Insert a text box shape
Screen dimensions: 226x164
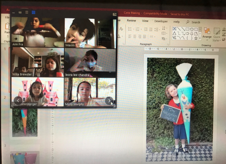coord(174,29)
